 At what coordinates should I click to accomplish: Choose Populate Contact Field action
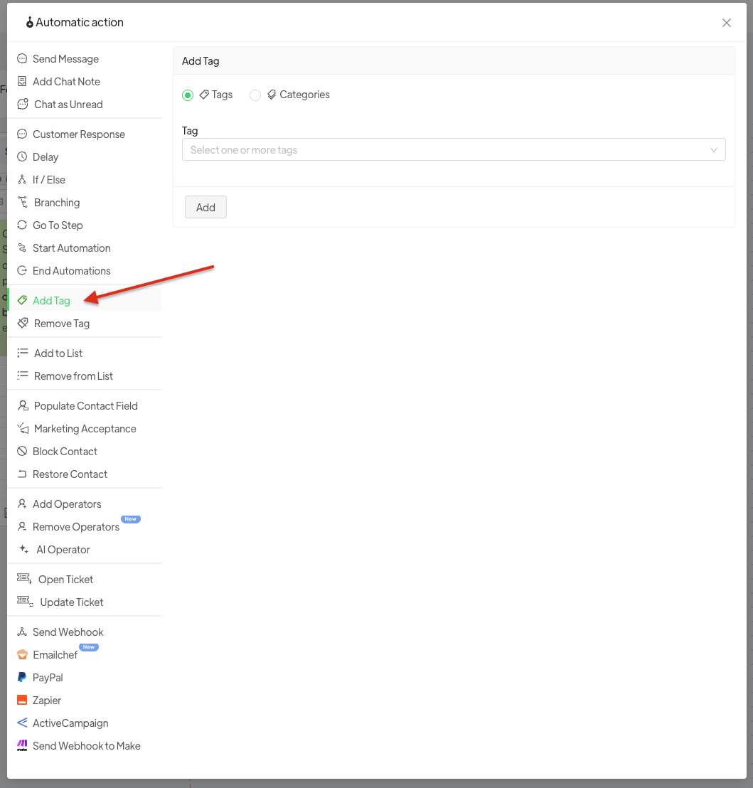point(85,406)
